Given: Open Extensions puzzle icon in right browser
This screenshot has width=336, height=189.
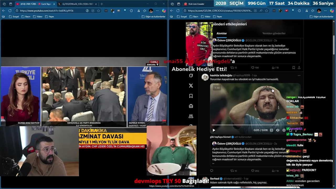Looking at the screenshot, I should [x=299, y=11].
